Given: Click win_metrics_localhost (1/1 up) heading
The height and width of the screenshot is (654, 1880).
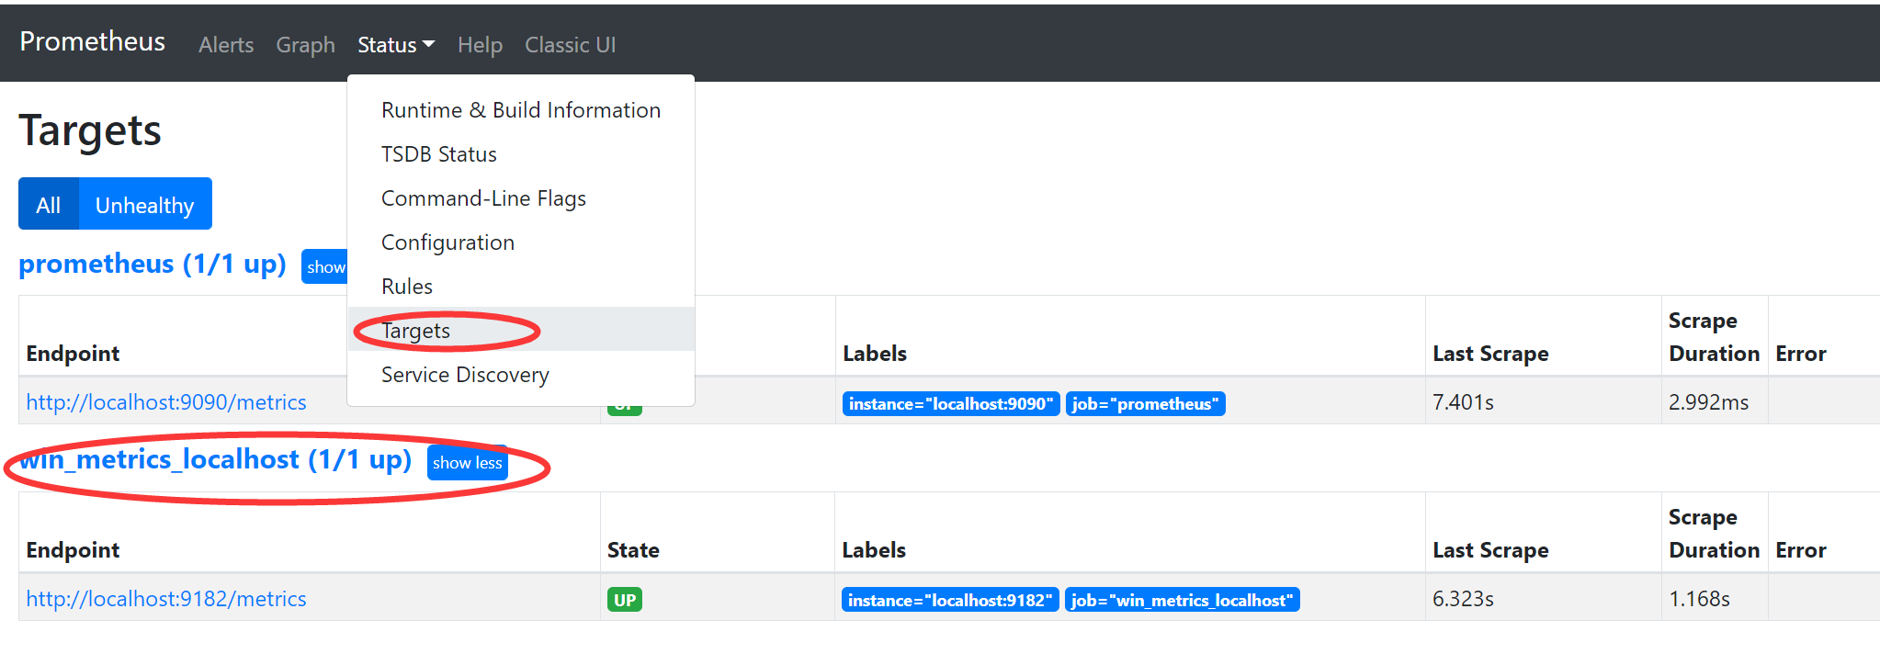Looking at the screenshot, I should (x=215, y=459).
